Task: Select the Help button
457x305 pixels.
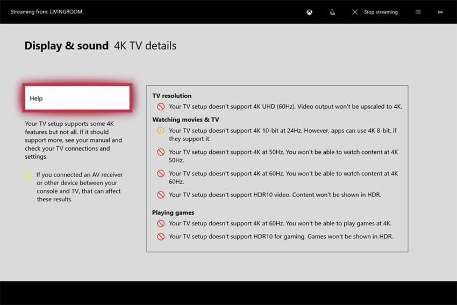Action: (x=77, y=98)
